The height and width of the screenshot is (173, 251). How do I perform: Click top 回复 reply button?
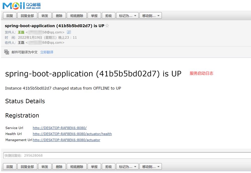(10, 16)
